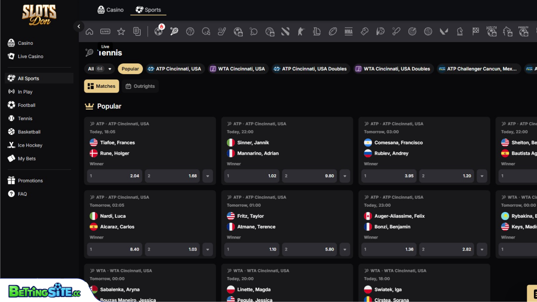Open the Sports tab at the top

(x=148, y=9)
